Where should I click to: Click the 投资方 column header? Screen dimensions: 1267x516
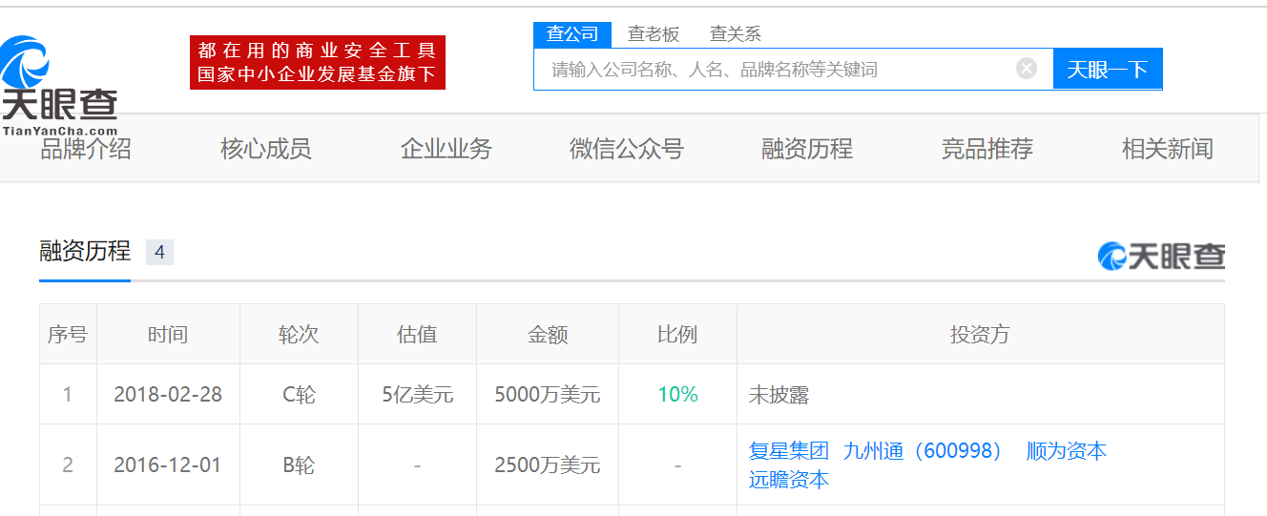point(980,334)
